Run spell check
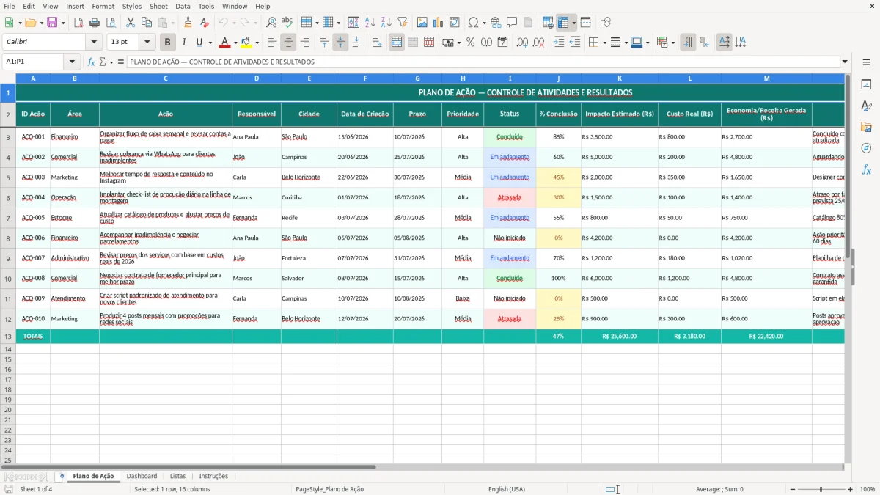 coord(287,23)
